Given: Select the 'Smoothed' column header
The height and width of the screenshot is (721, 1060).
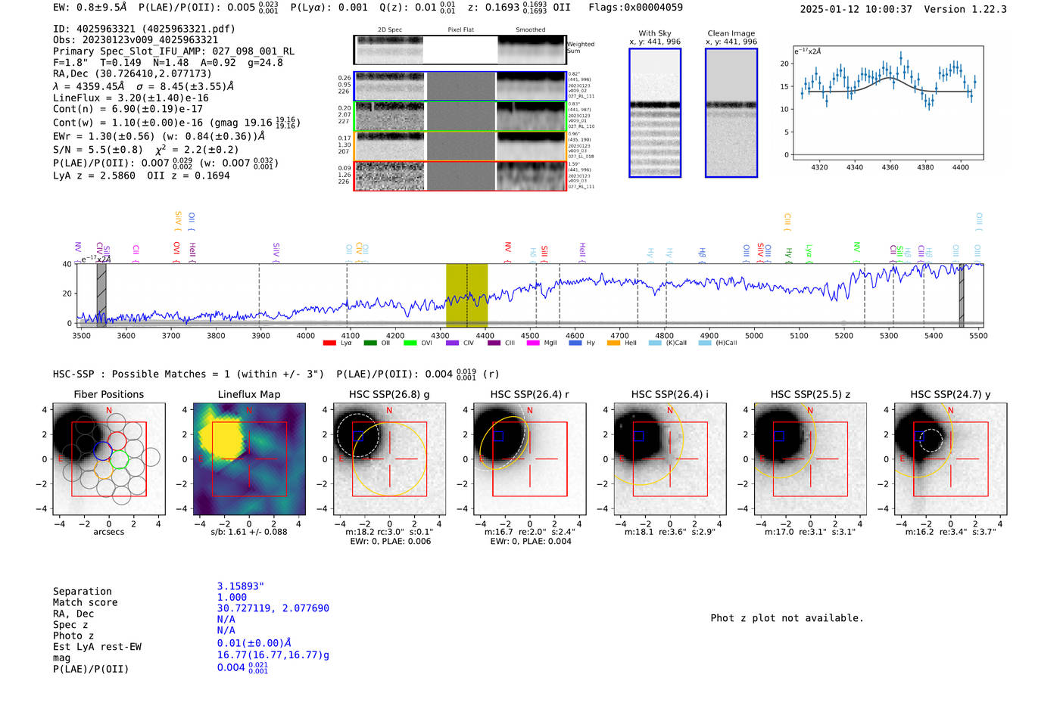Looking at the screenshot, I should click(x=531, y=30).
